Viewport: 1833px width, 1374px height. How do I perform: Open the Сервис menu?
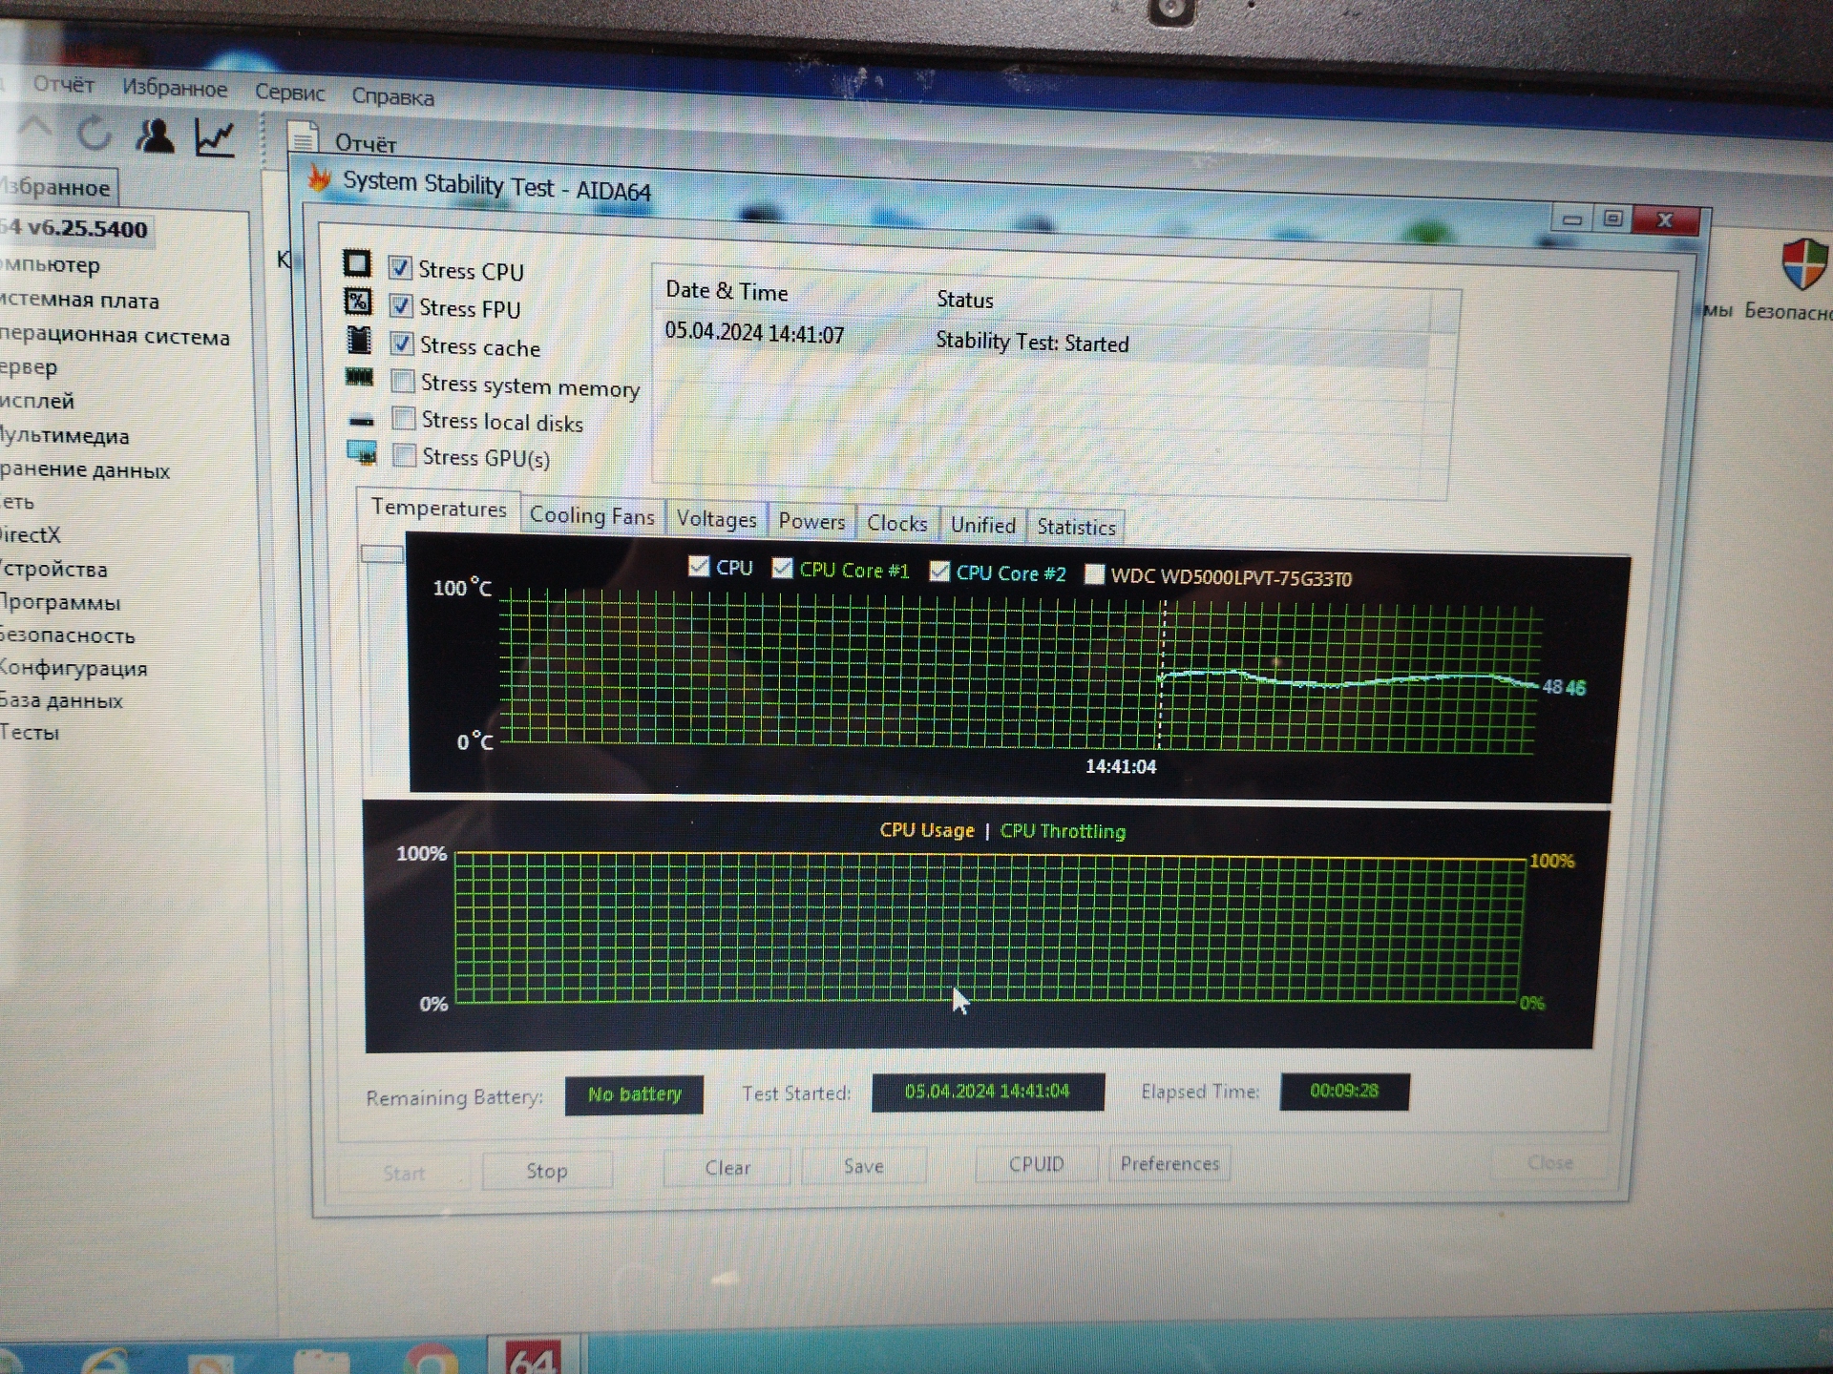point(289,93)
